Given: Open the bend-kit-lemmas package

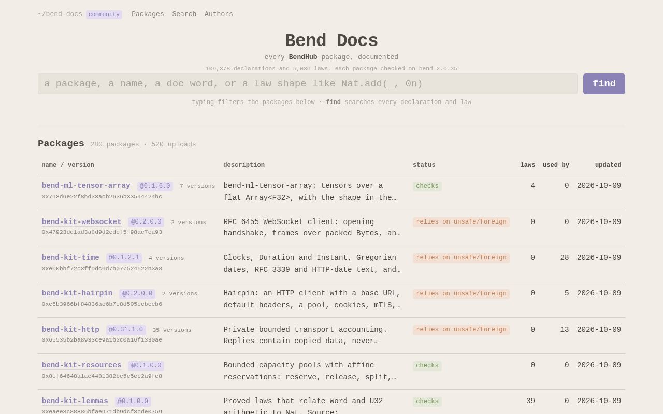Looking at the screenshot, I should click(75, 401).
